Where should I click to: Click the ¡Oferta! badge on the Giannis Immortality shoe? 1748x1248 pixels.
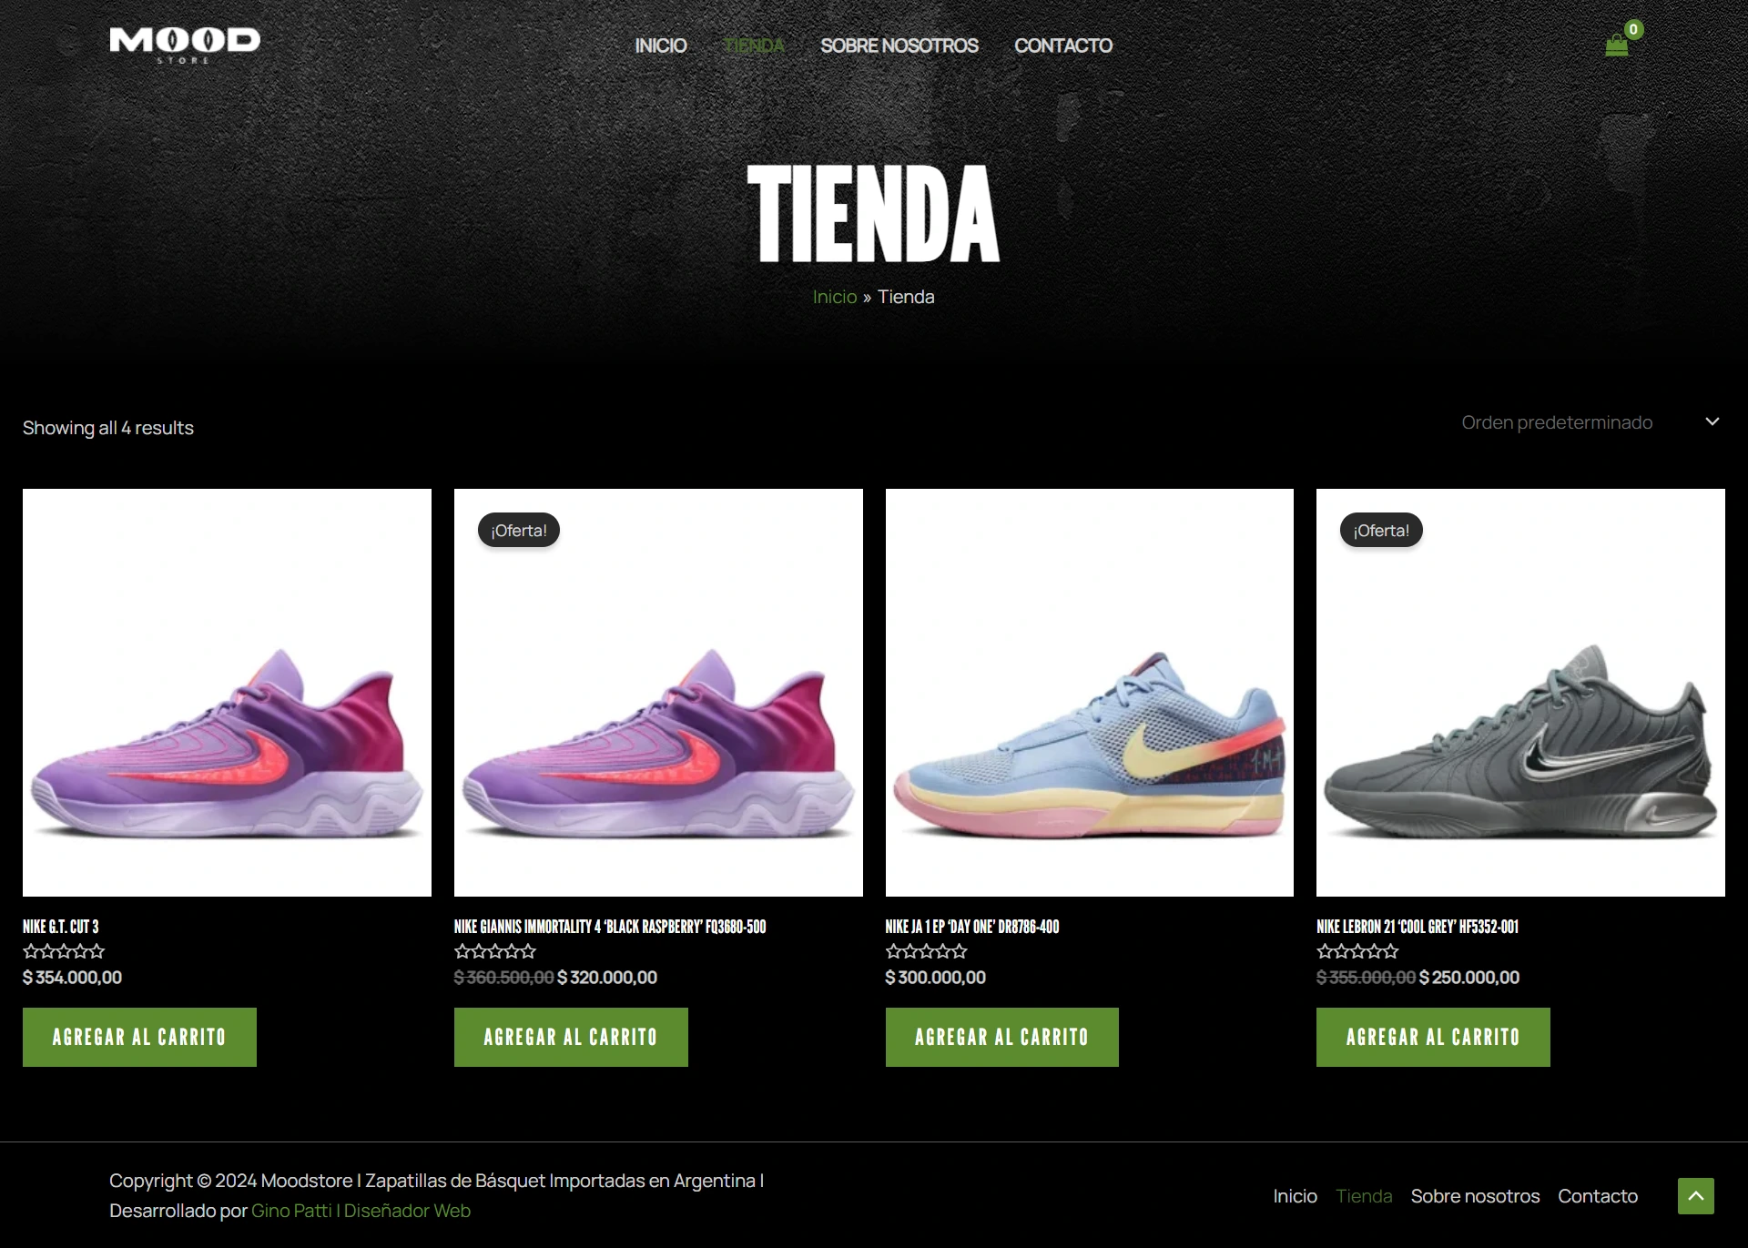[519, 530]
